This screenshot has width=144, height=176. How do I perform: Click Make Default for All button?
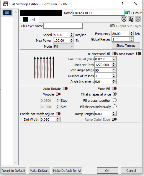pyautogui.click(x=67, y=171)
